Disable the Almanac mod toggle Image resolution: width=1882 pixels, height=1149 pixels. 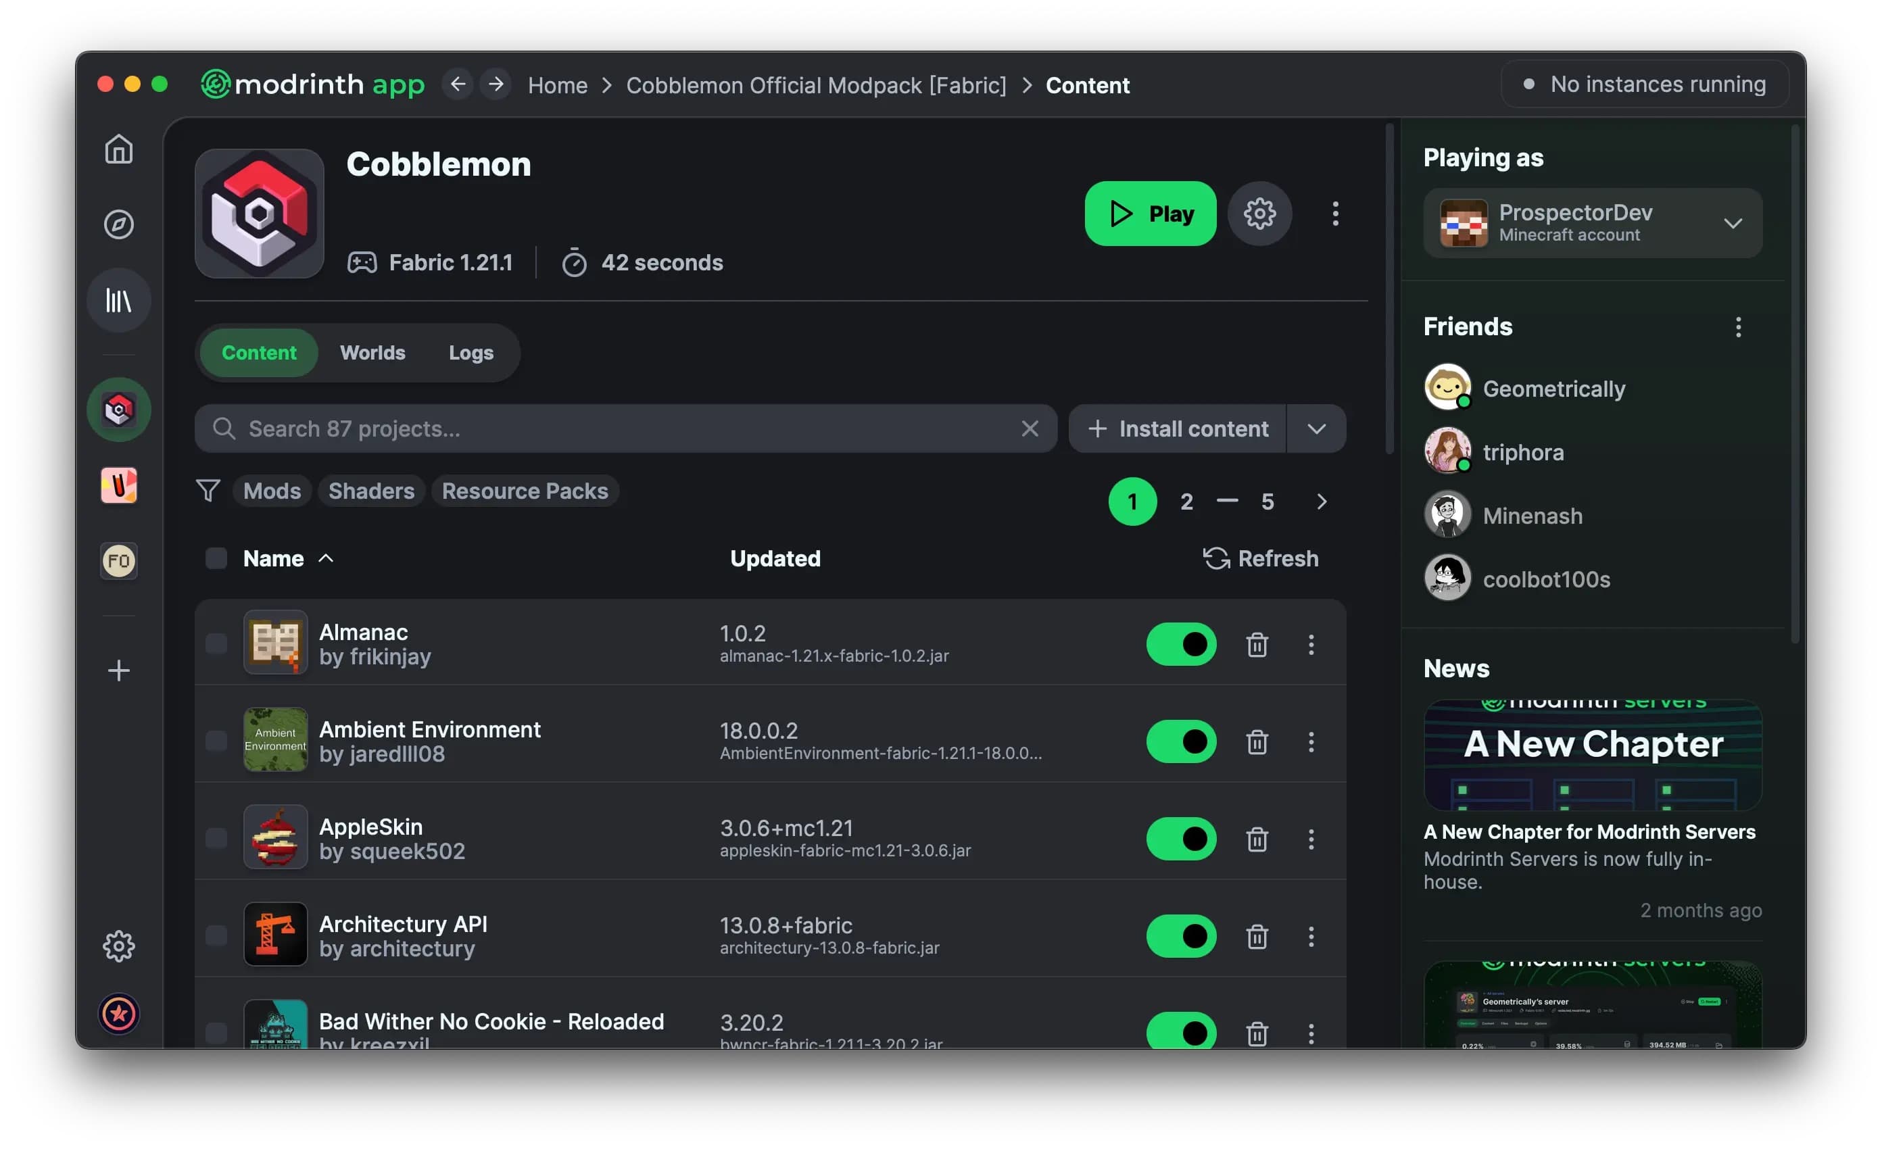click(1182, 645)
